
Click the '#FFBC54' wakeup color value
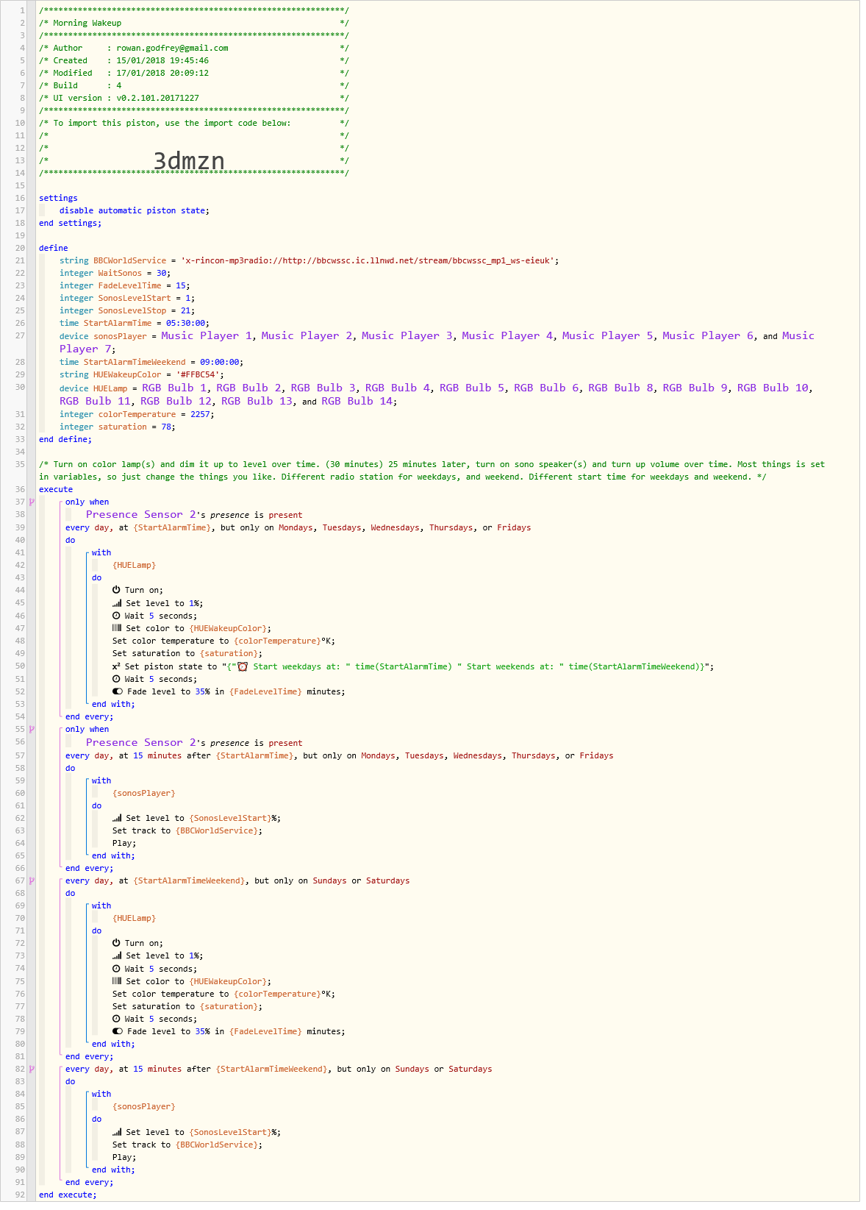[x=197, y=374]
